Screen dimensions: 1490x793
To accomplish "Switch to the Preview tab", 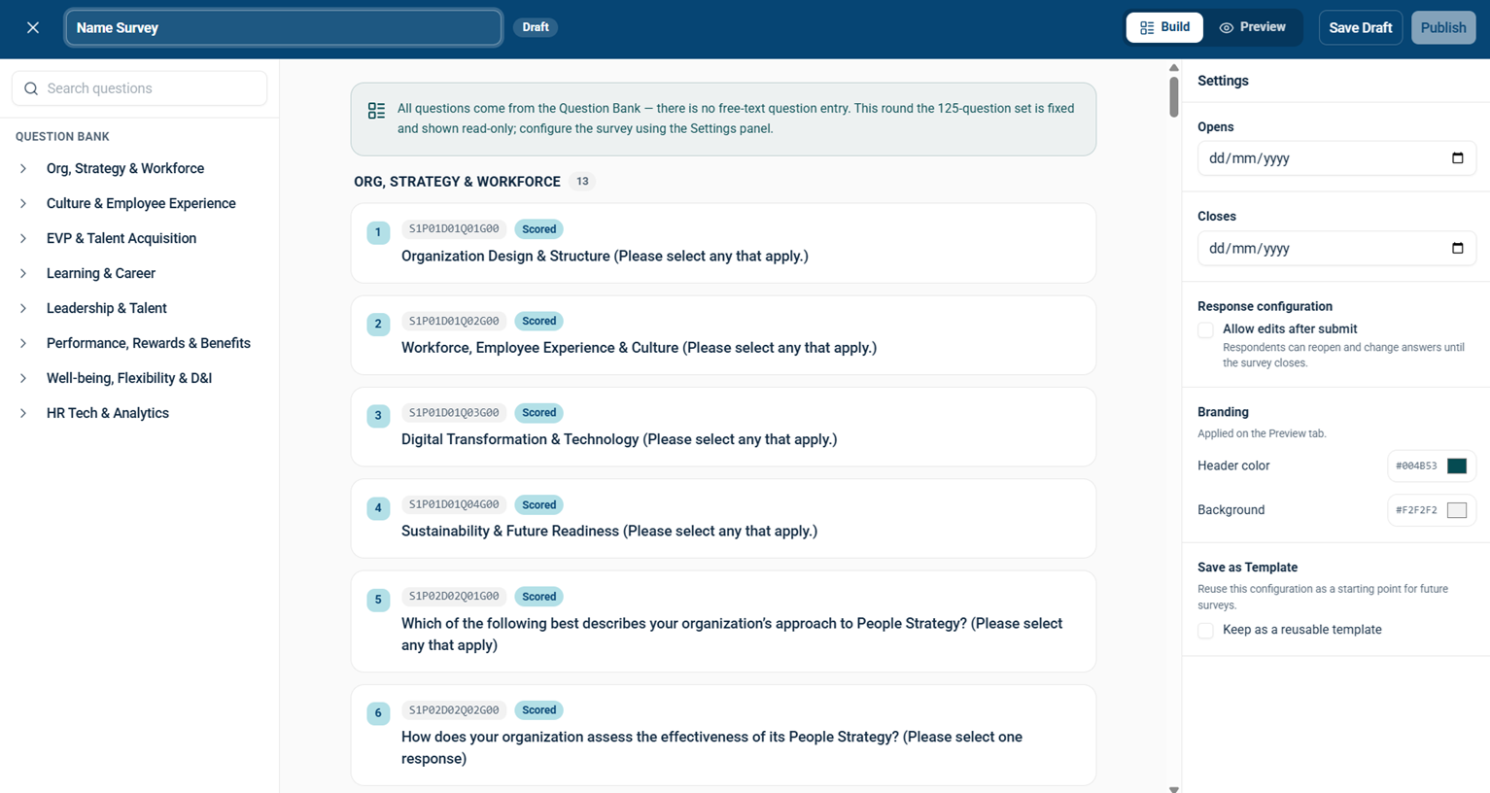I will point(1253,27).
